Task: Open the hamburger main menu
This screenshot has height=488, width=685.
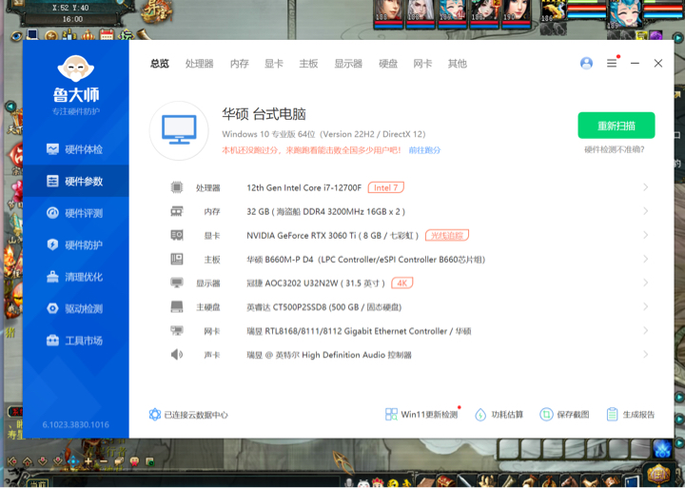Action: [612, 64]
